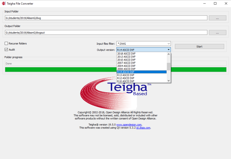
Task: Click the dropdown list scrollbar thumb
Action: (x=169, y=67)
